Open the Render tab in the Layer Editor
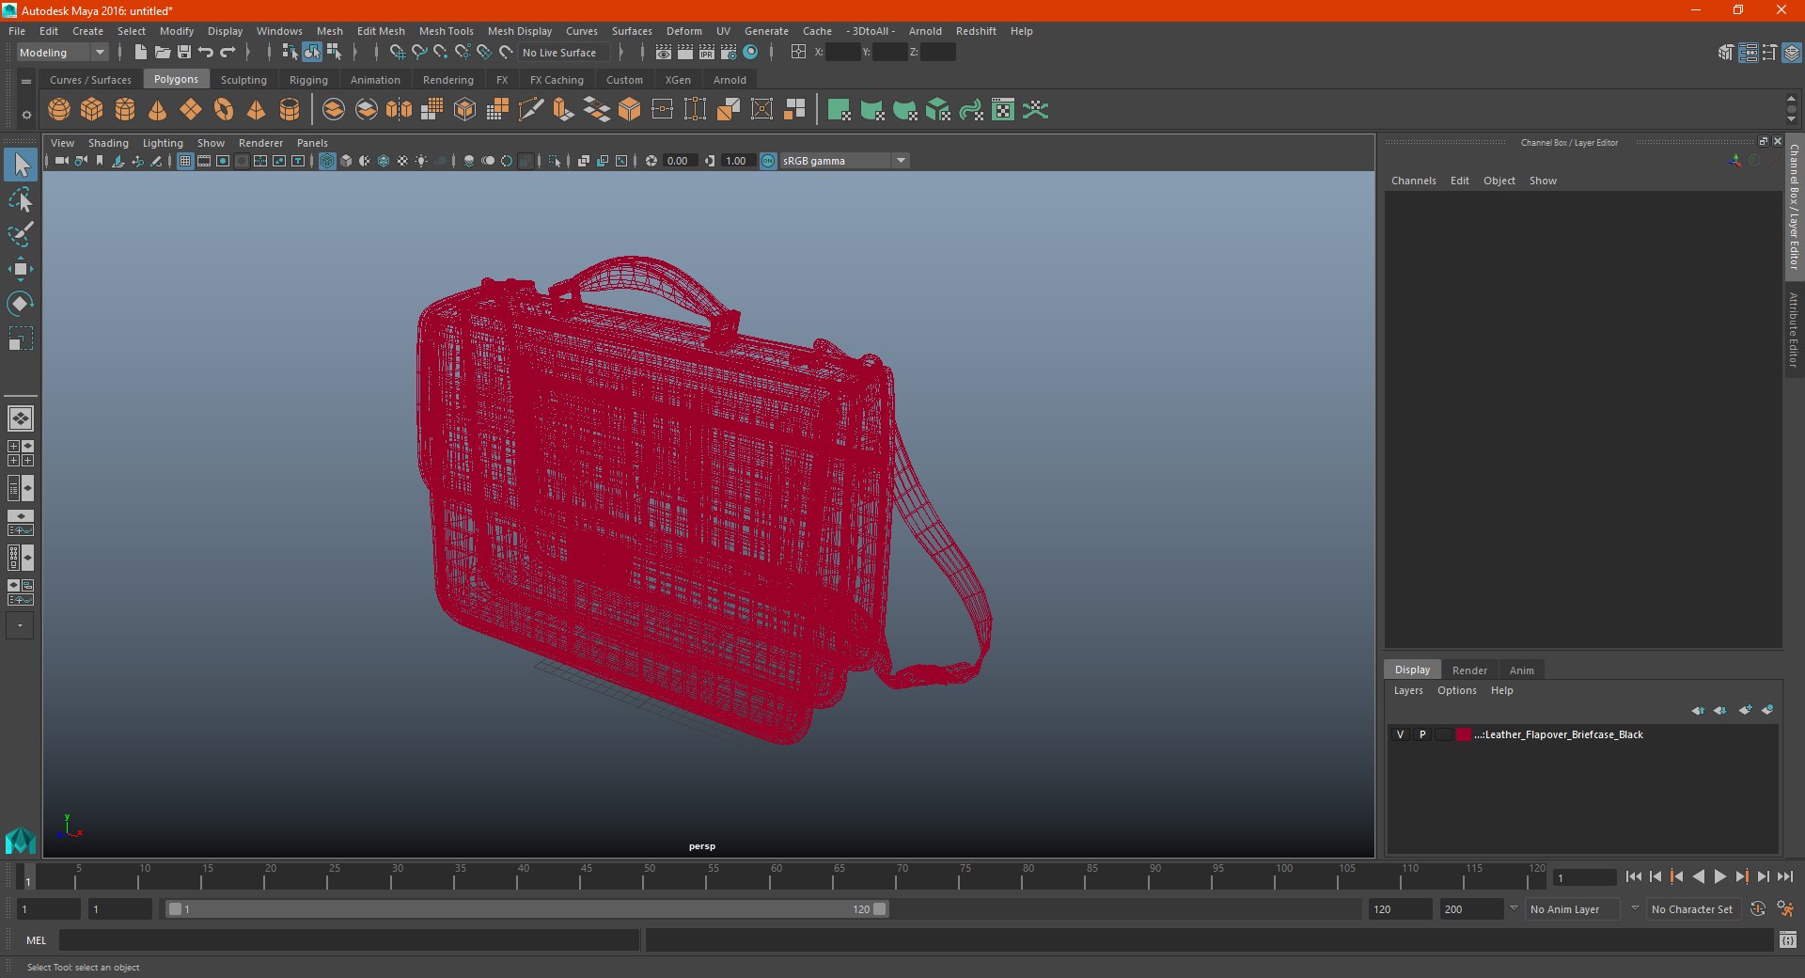 tap(1469, 670)
